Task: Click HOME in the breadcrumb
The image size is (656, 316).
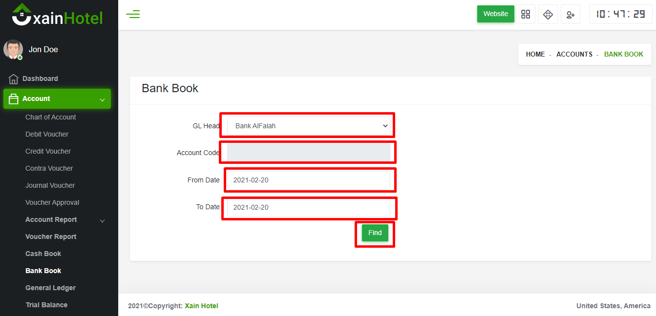Action: point(535,54)
